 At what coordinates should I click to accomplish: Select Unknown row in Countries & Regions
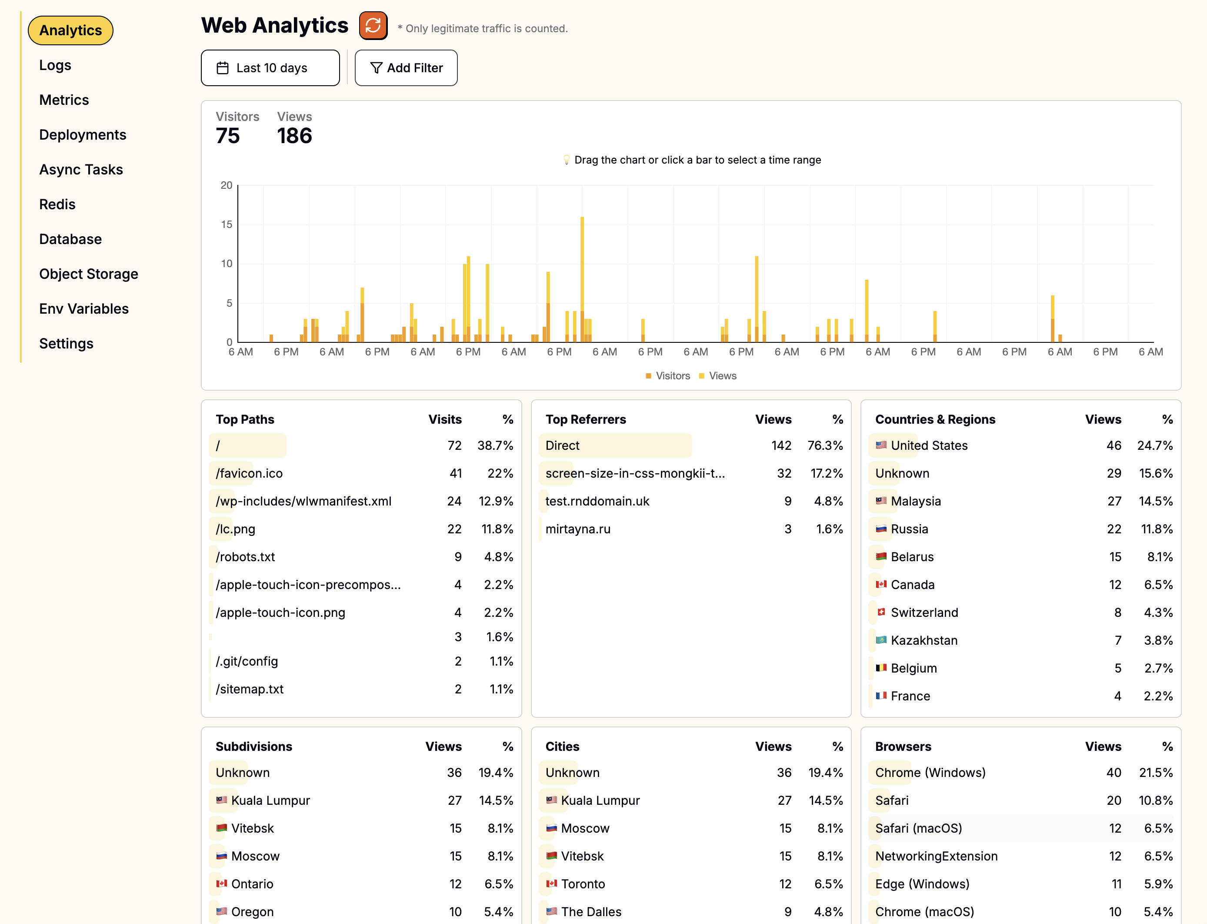[1021, 473]
